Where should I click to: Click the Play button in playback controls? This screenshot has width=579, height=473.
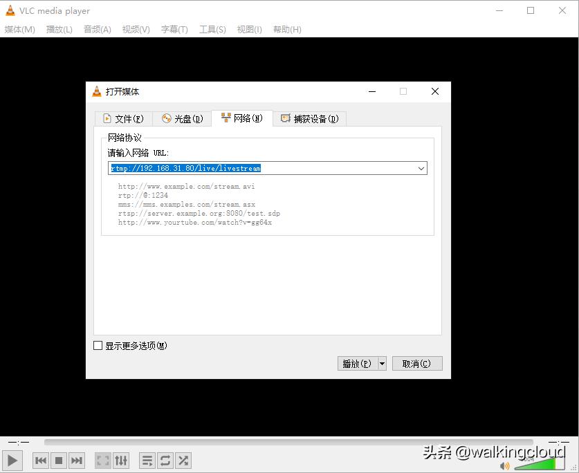click(12, 460)
